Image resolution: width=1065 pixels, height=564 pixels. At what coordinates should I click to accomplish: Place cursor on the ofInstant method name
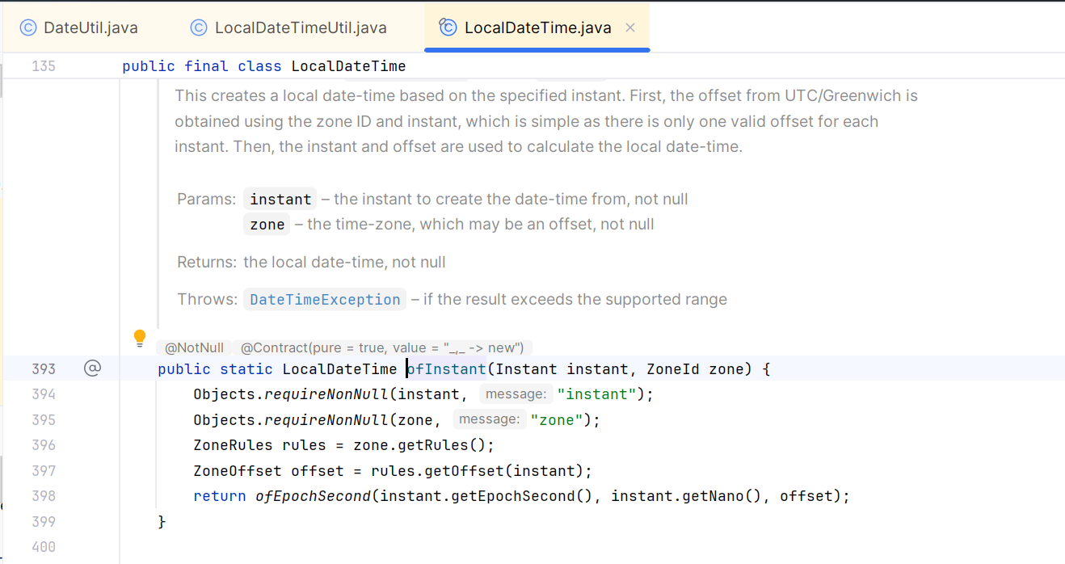coord(445,368)
